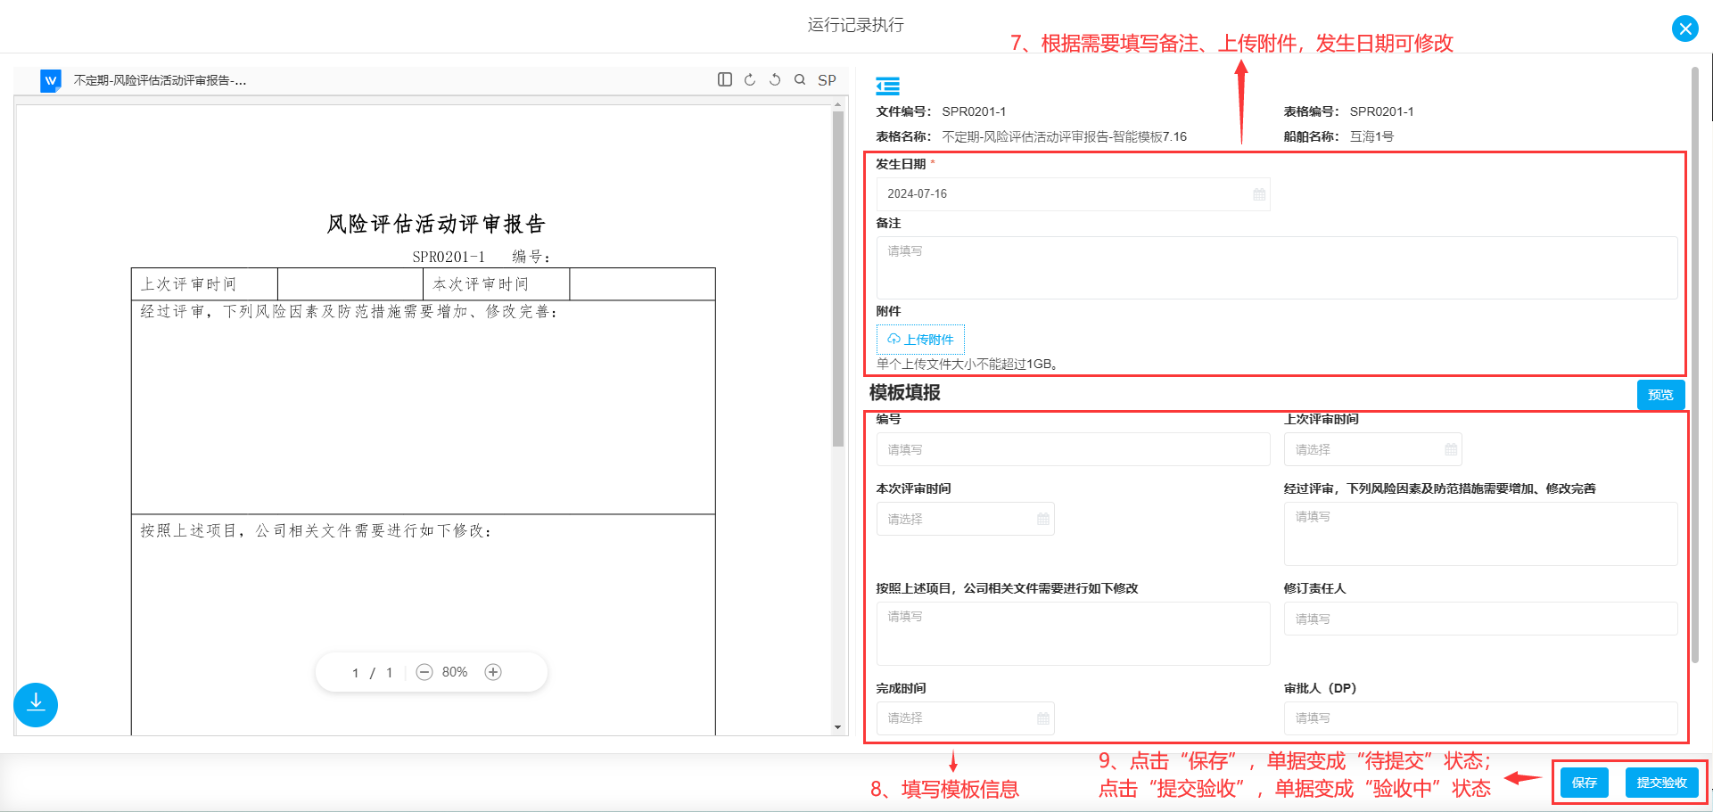Click the SP toolbar label

coord(827,80)
